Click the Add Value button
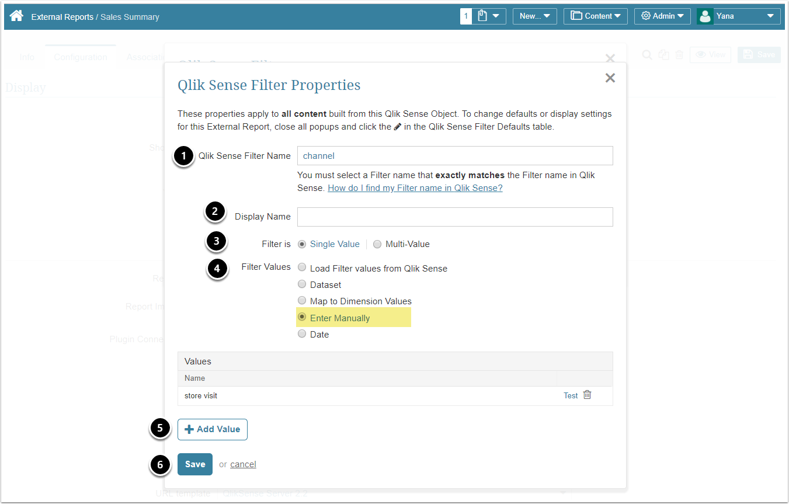789x504 pixels. pos(213,429)
